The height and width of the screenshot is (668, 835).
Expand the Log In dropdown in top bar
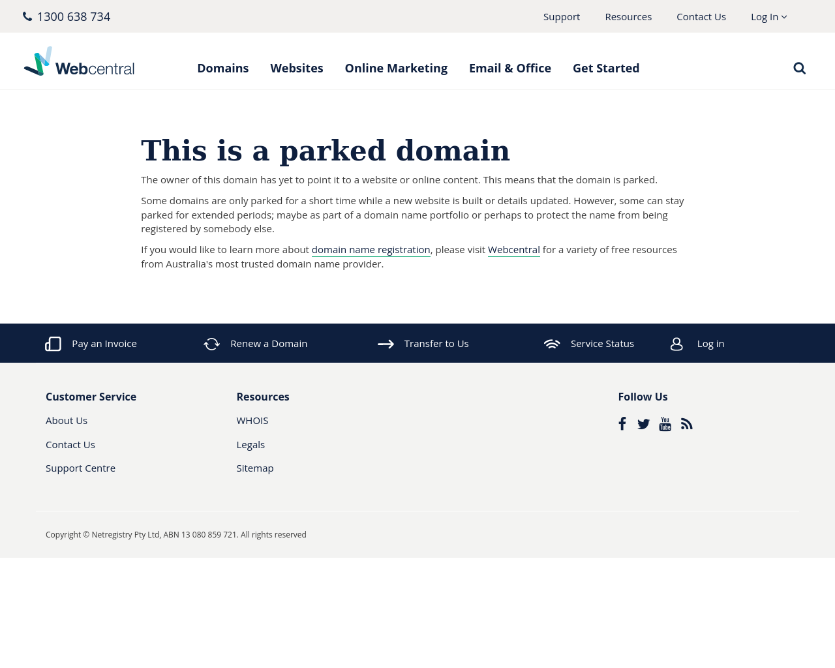click(768, 17)
